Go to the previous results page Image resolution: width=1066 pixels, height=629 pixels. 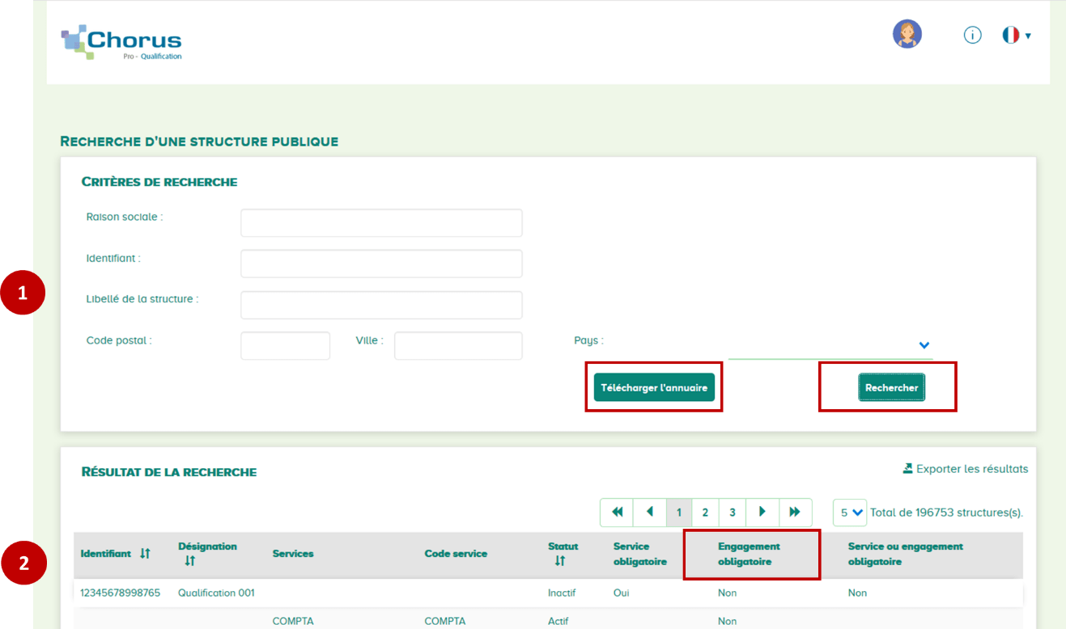tap(650, 512)
